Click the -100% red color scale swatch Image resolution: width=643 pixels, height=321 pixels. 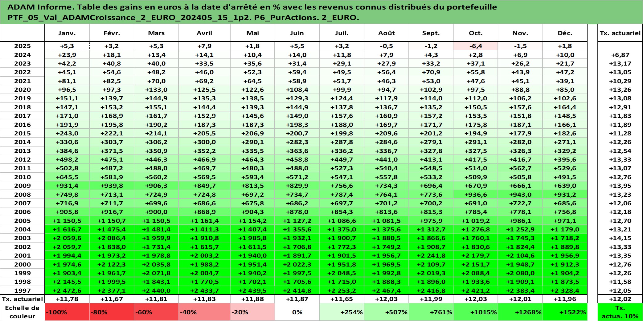(x=67, y=312)
